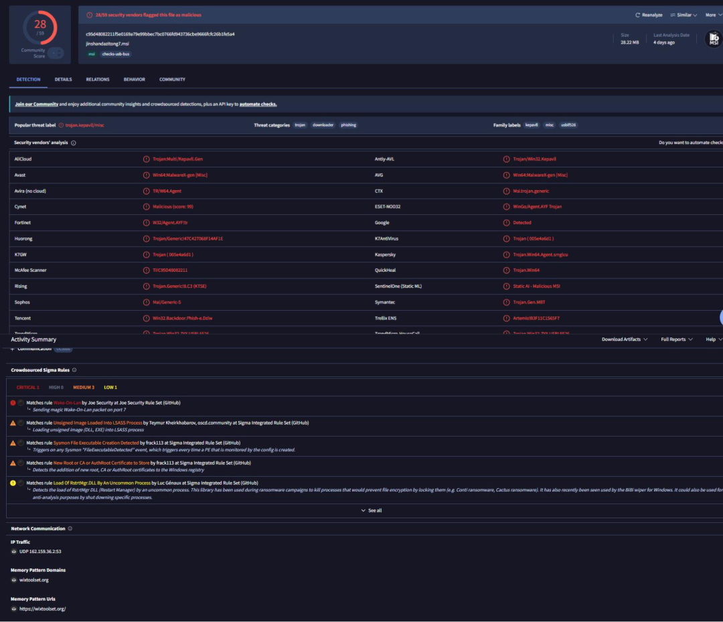
Task: Click orange warning icon on Unsigned Image LSASS rule
Action: (13, 422)
